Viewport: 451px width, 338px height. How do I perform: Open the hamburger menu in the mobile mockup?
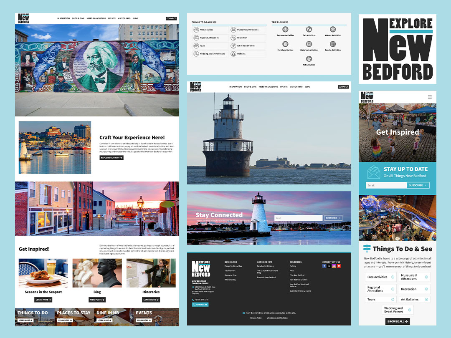coord(430,97)
